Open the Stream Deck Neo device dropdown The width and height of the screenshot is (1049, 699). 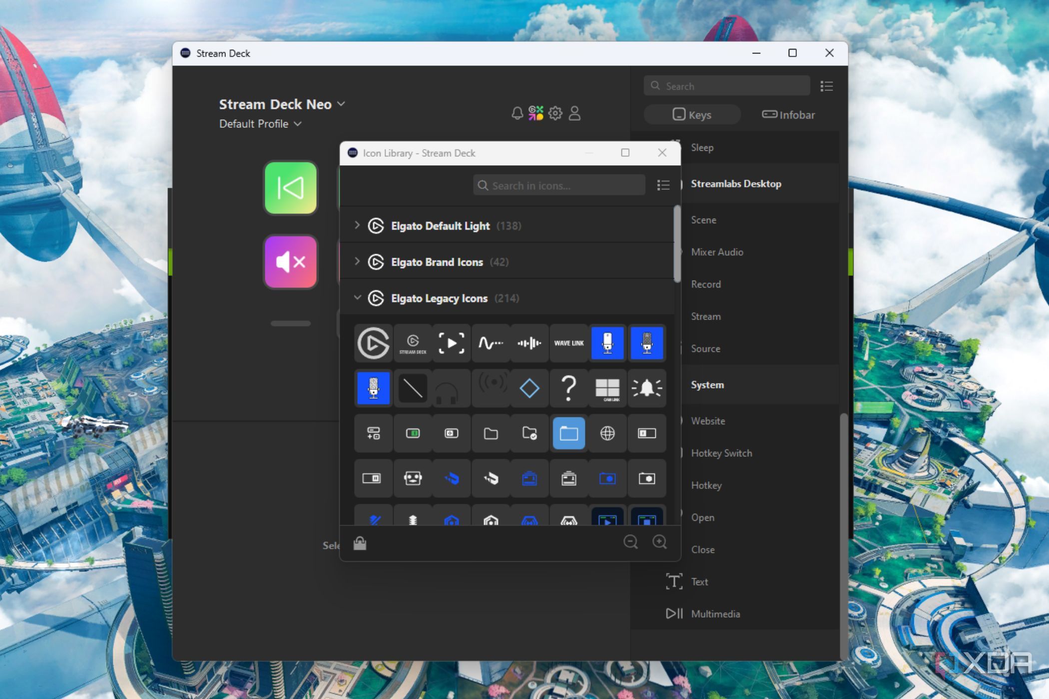coord(282,104)
